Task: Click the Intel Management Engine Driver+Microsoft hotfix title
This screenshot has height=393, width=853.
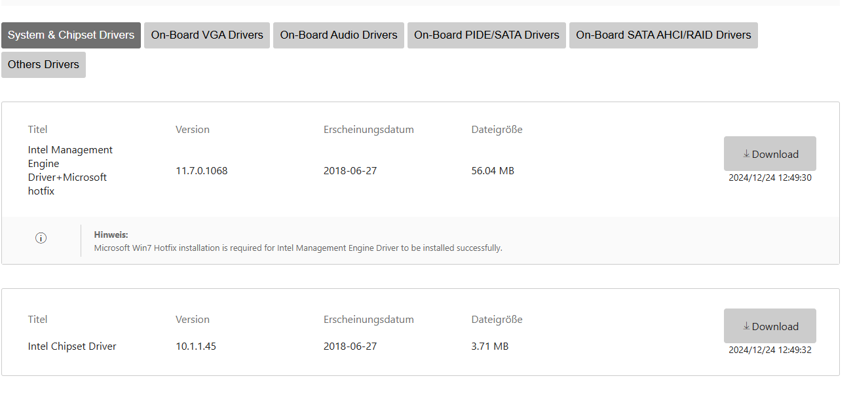Action: coord(70,170)
